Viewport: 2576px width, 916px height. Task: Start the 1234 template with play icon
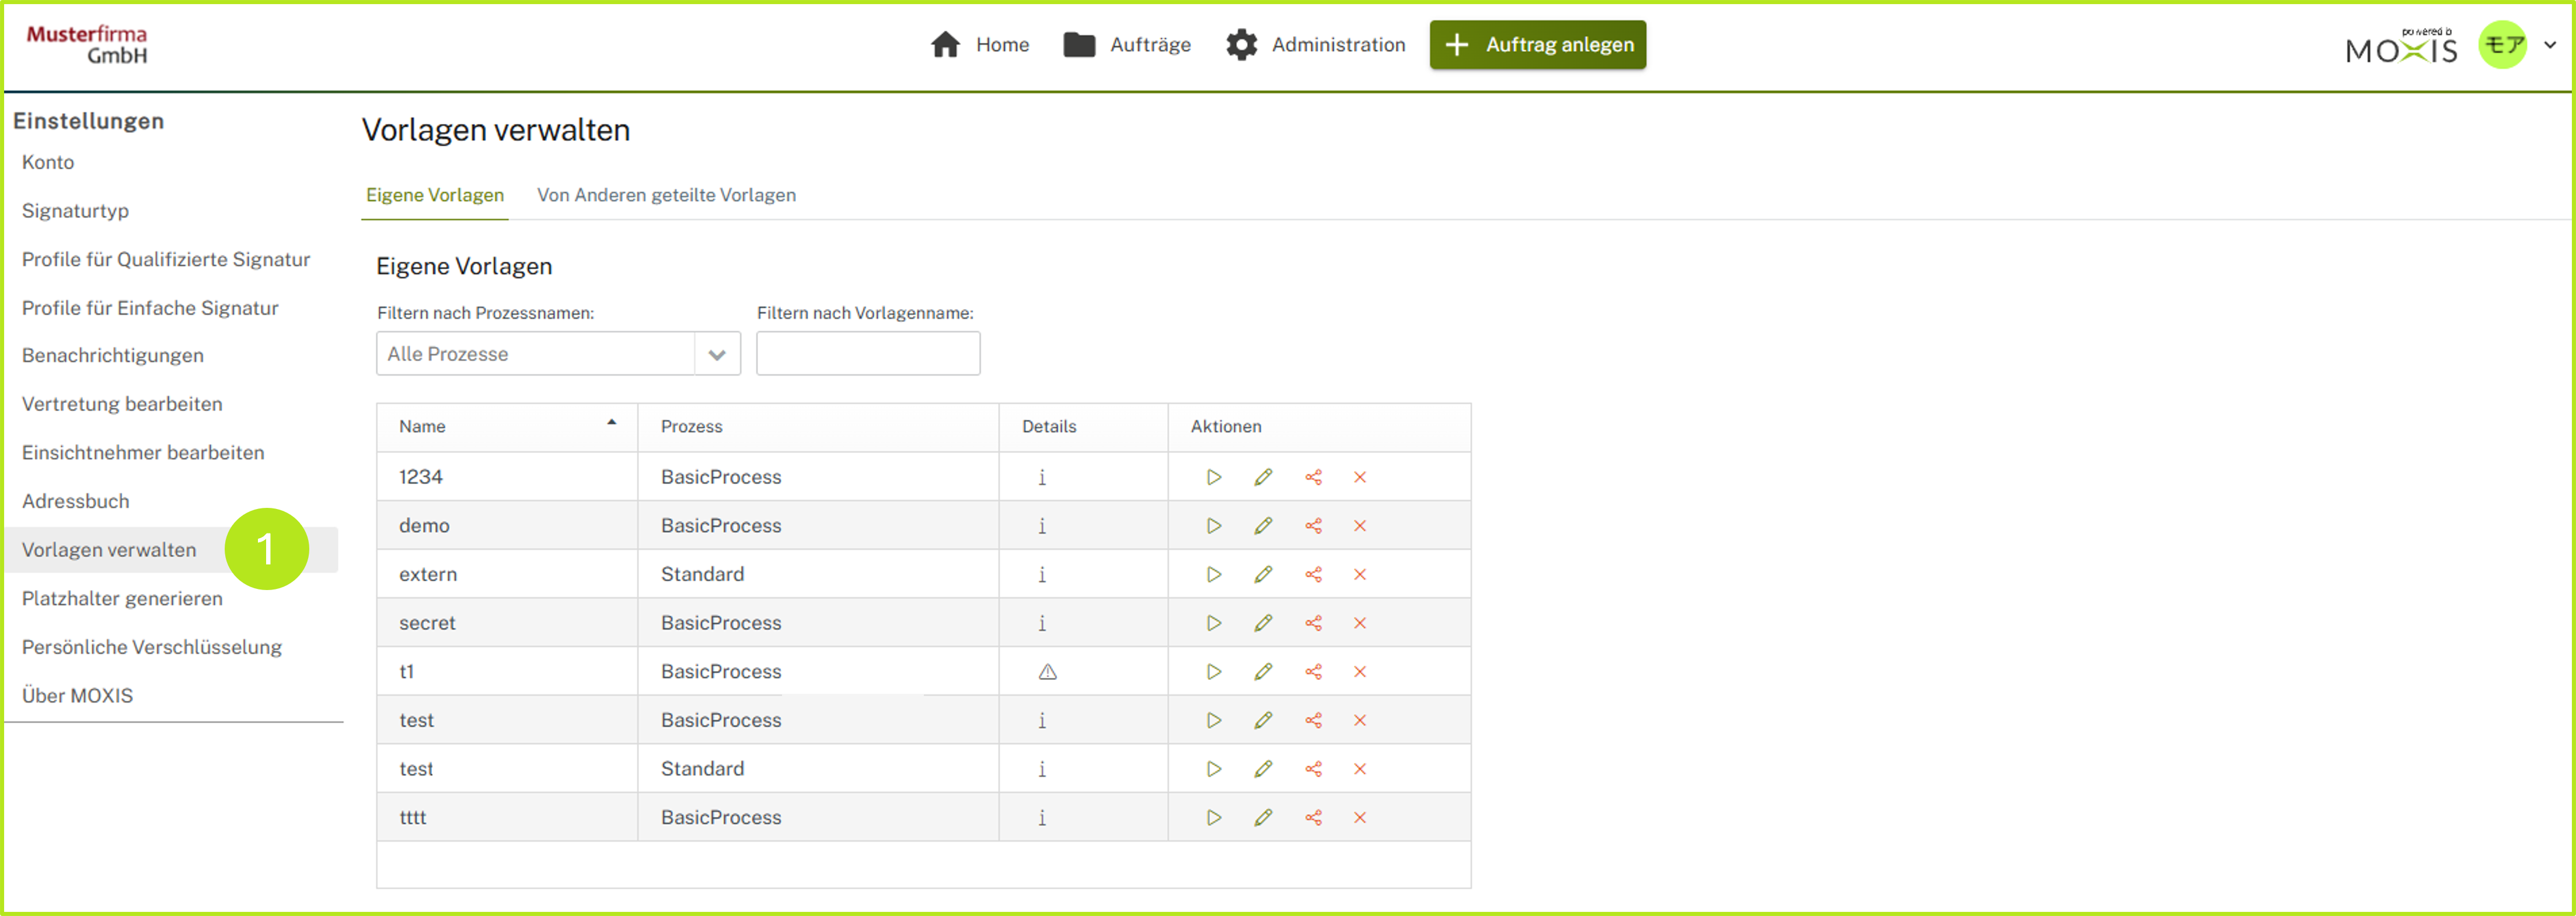[x=1213, y=478]
